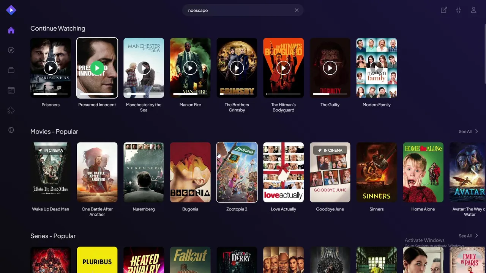
Task: Open the Addons puzzle sidebar icon
Action: (x=11, y=110)
